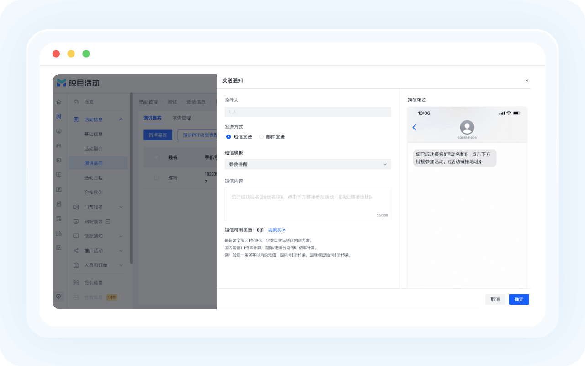This screenshot has height=366, width=585.
Task: Select the 短信发送 radio option
Action: (229, 137)
